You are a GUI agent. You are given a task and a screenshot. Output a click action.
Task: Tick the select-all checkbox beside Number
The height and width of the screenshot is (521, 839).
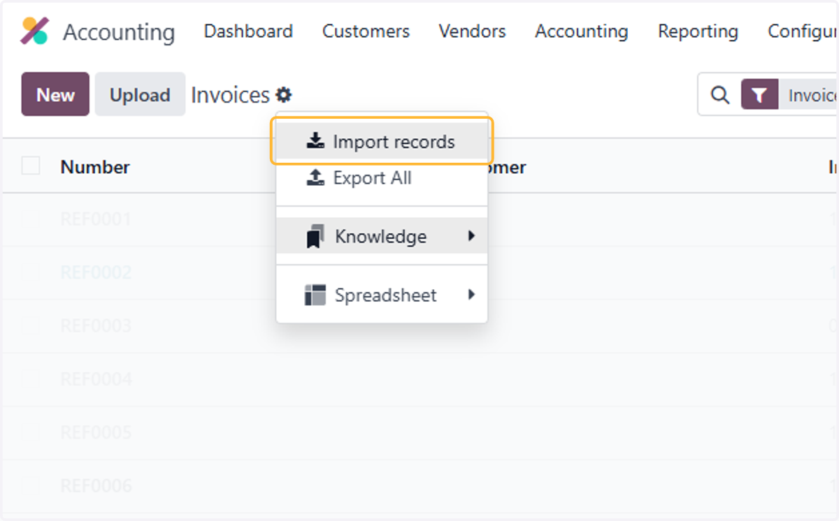pos(31,166)
